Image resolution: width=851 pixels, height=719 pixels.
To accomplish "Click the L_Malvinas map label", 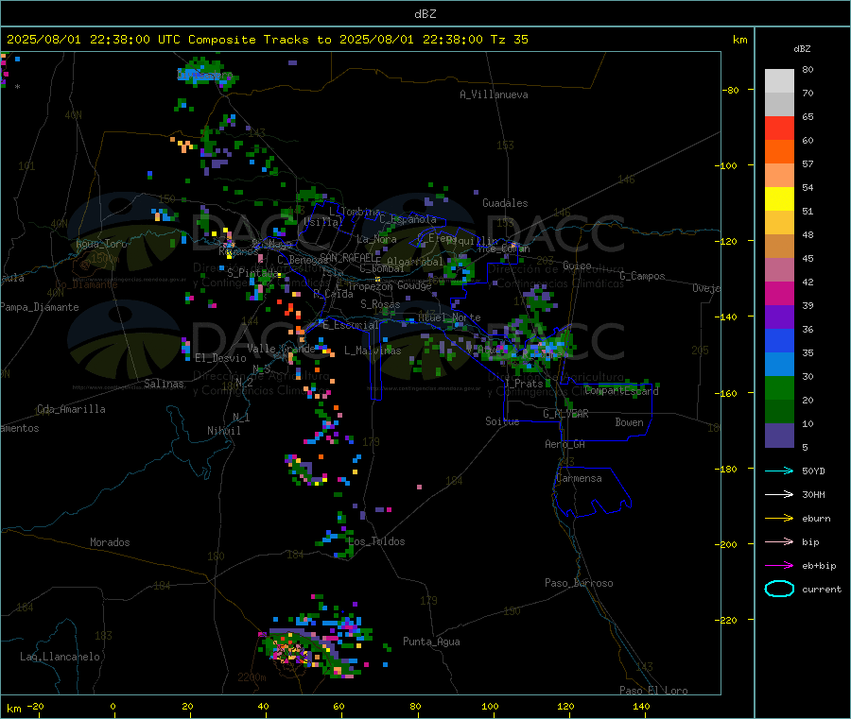I will coord(373,351).
